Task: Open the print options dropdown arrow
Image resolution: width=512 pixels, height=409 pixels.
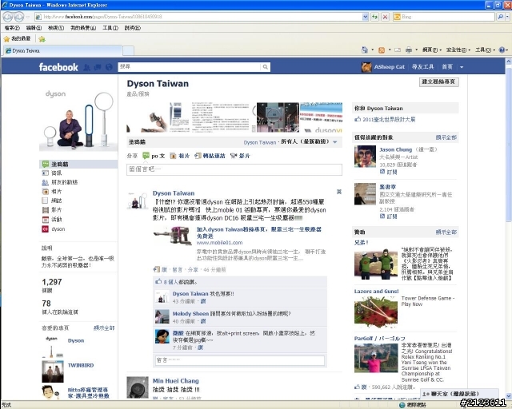Action: click(416, 50)
